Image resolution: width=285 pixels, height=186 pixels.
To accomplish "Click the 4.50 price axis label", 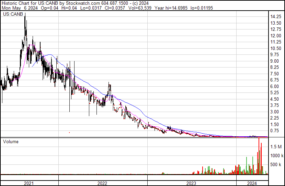I will (274, 99).
